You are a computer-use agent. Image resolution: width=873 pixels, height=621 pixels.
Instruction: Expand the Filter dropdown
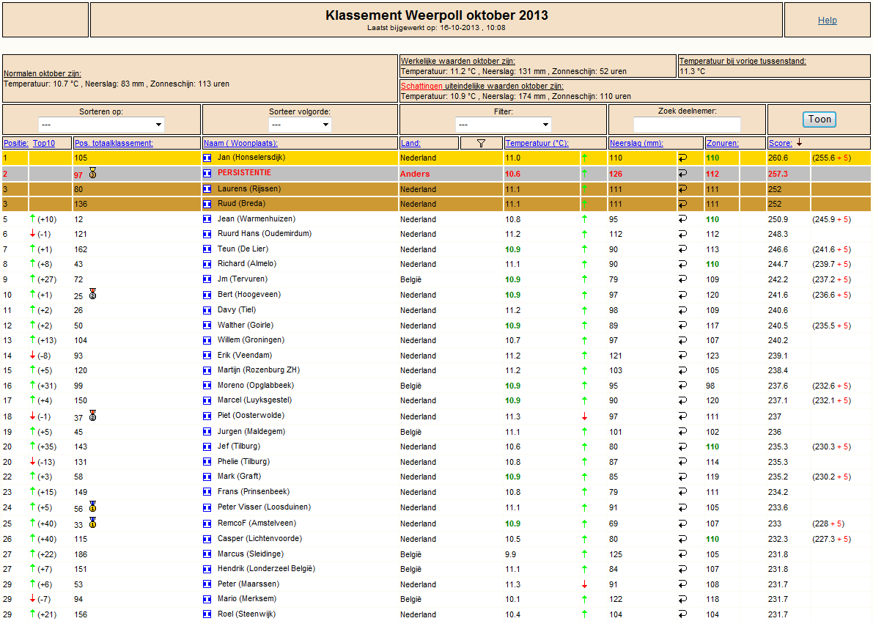click(504, 125)
